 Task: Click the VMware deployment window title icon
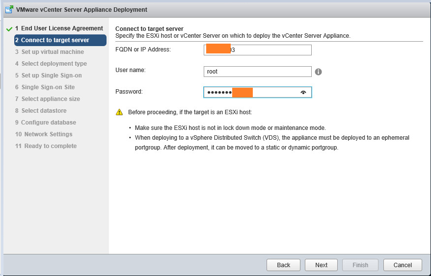point(9,10)
